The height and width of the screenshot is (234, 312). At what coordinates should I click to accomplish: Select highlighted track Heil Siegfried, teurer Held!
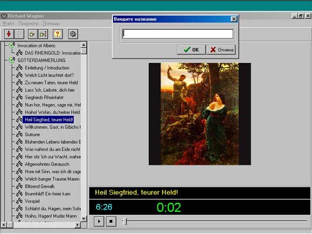49,120
